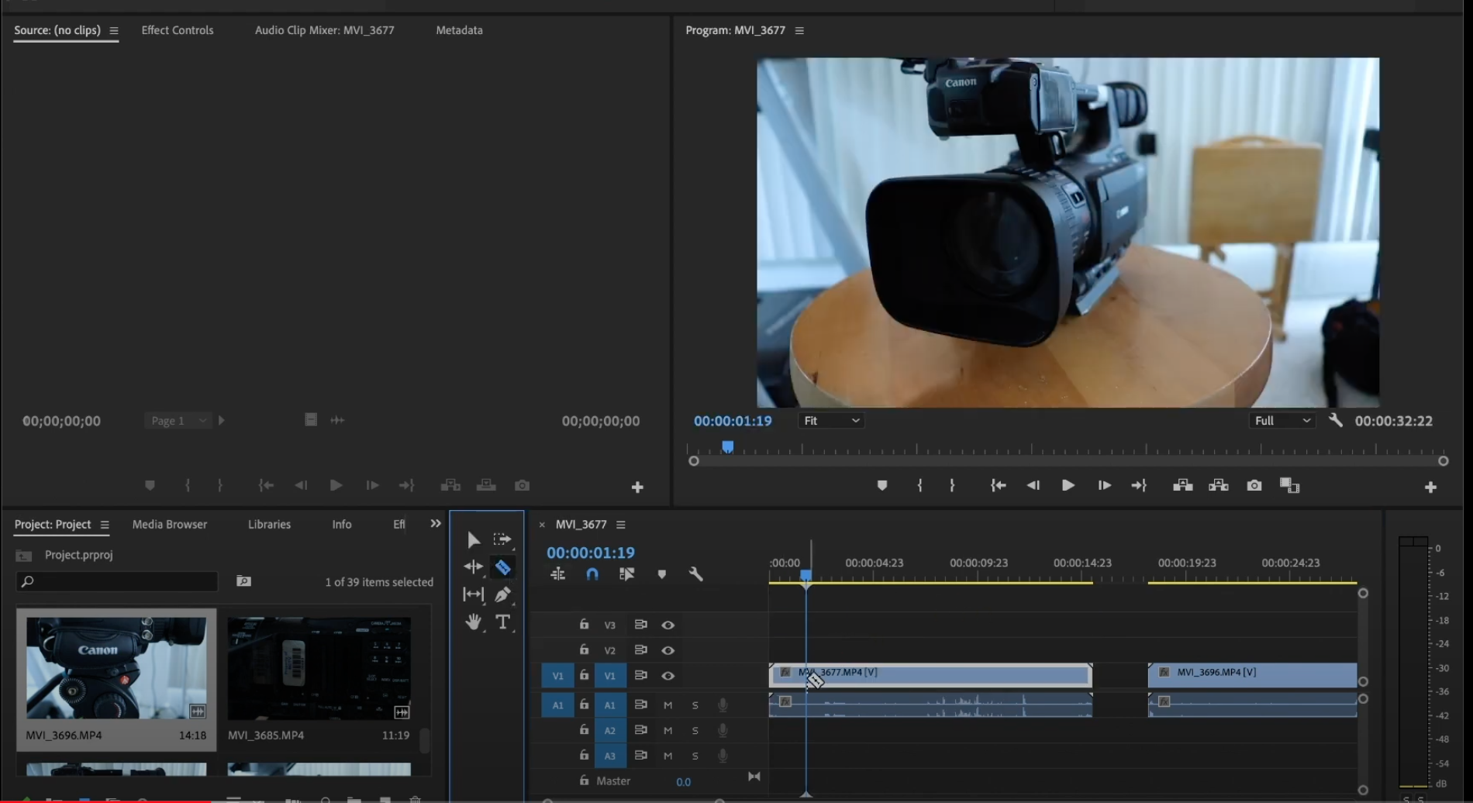1473x803 pixels.
Task: Go to In point in Program monitor
Action: click(999, 485)
